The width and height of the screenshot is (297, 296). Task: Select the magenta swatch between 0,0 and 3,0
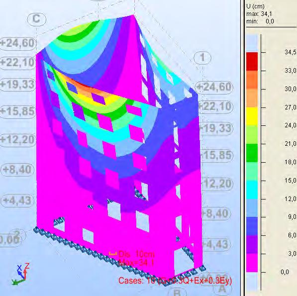pyautogui.click(x=252, y=263)
